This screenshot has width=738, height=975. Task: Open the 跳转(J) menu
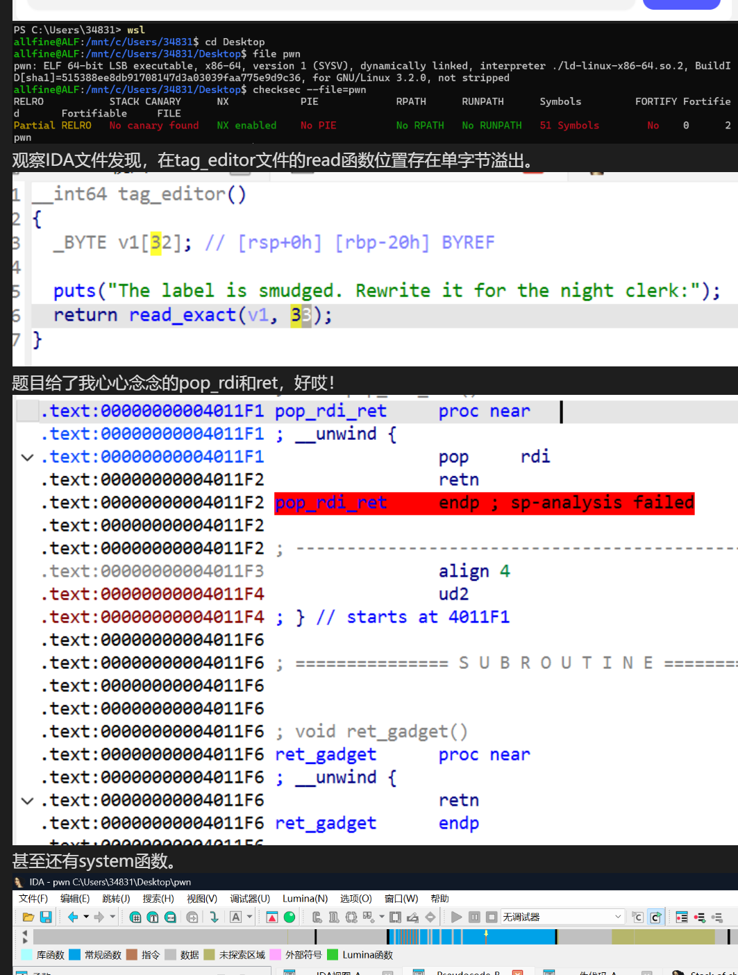click(116, 899)
